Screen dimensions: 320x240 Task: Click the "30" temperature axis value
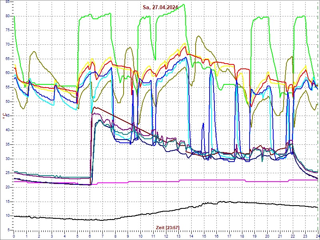point(7,159)
